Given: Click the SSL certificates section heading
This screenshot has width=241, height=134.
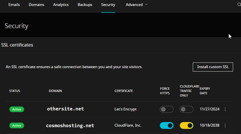Looking at the screenshot, I should pos(17,45).
